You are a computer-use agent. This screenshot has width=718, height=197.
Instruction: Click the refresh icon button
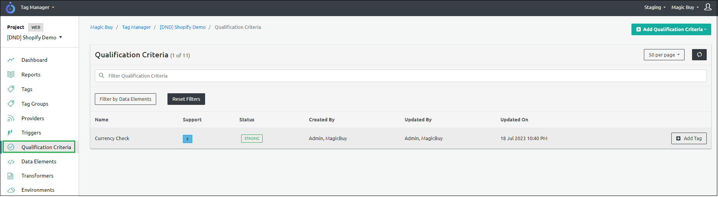click(699, 55)
